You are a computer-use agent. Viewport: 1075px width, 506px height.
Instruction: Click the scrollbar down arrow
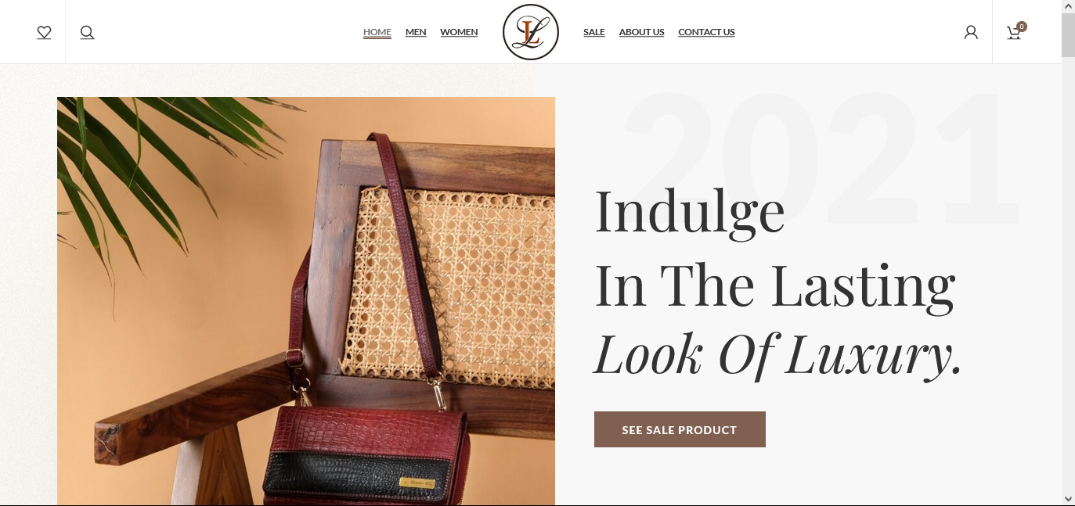1068,498
